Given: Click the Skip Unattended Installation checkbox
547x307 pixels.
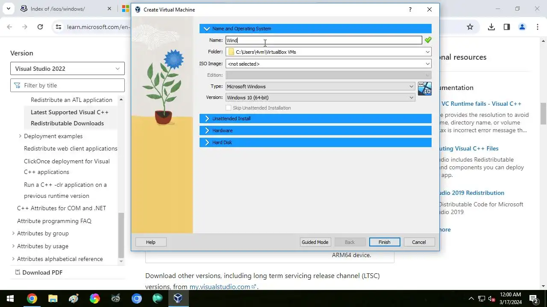Looking at the screenshot, I should point(229,108).
